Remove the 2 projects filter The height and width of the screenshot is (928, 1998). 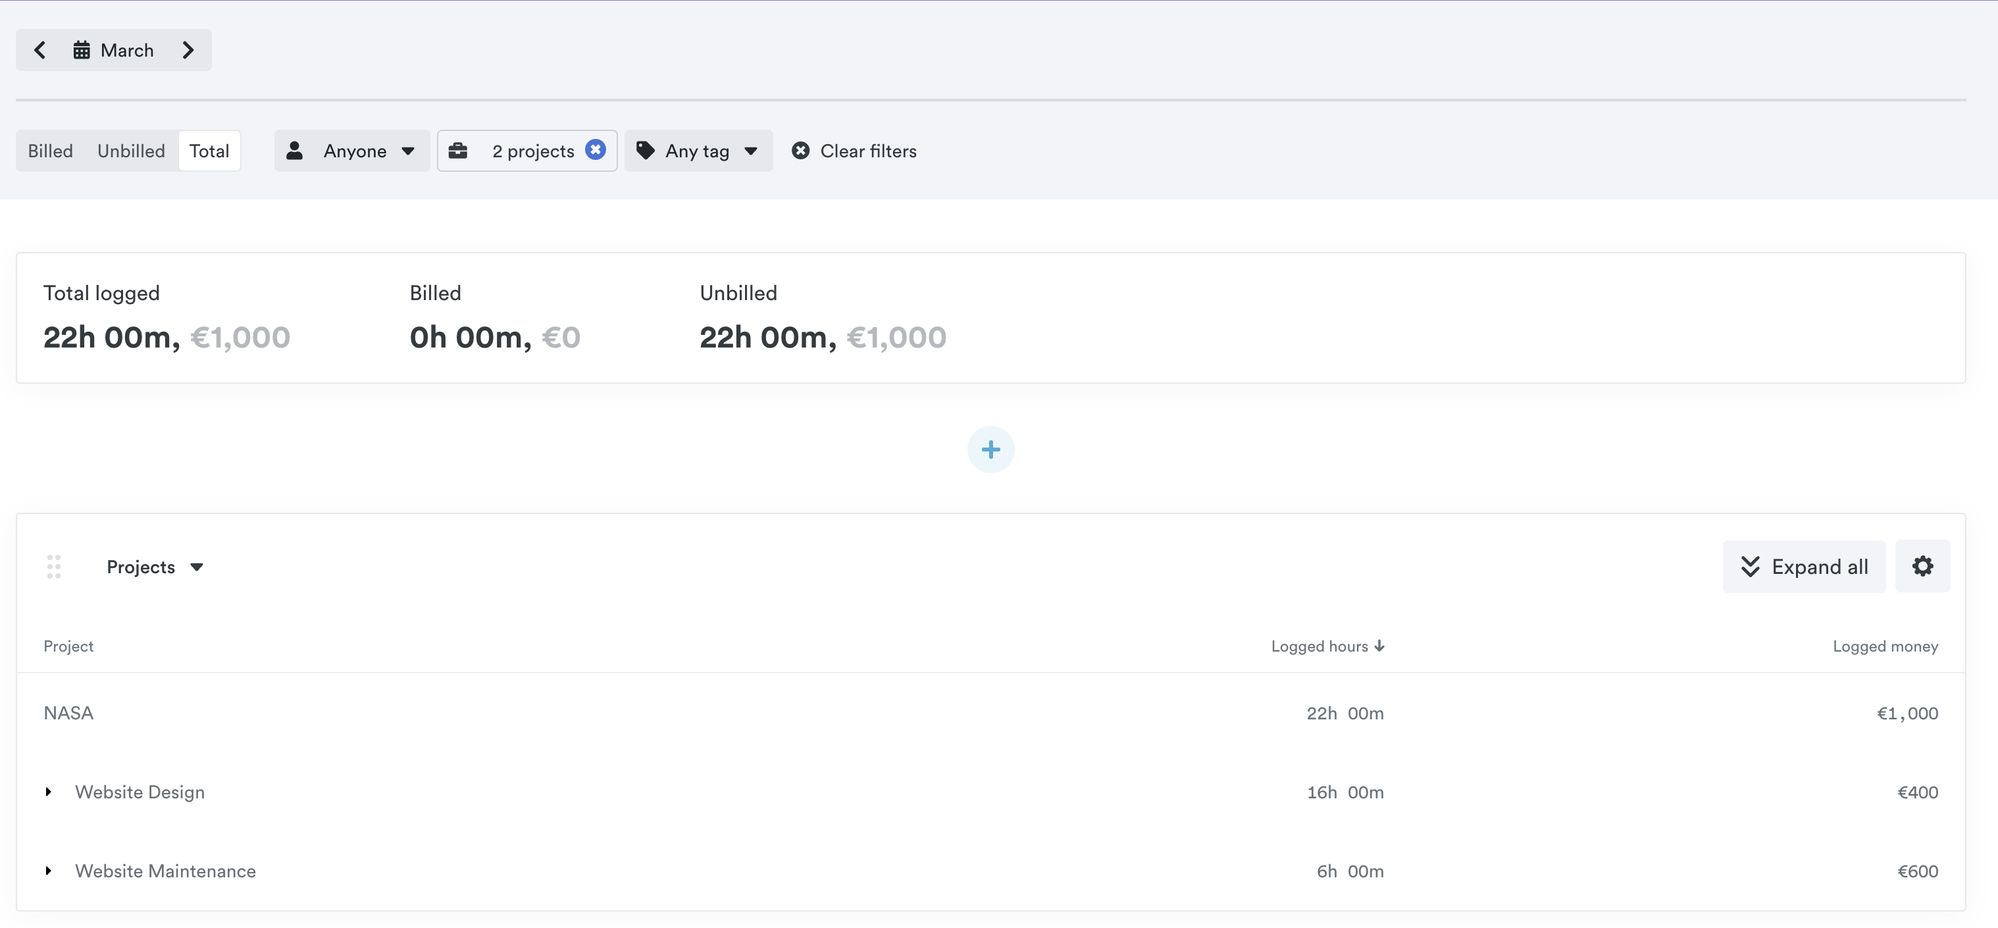(x=595, y=150)
